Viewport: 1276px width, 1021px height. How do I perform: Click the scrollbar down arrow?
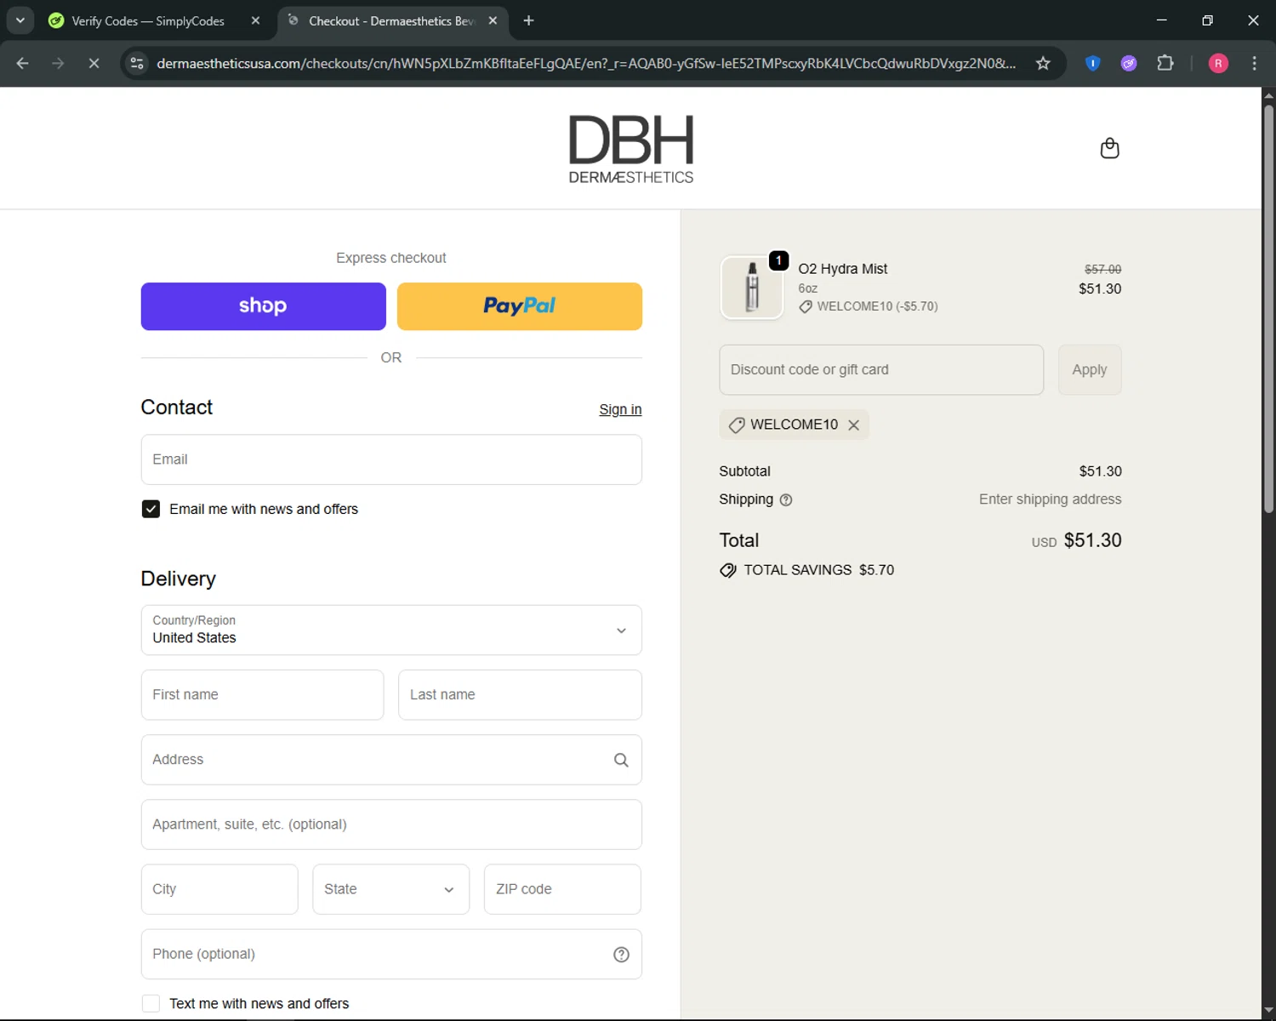pyautogui.click(x=1268, y=1010)
